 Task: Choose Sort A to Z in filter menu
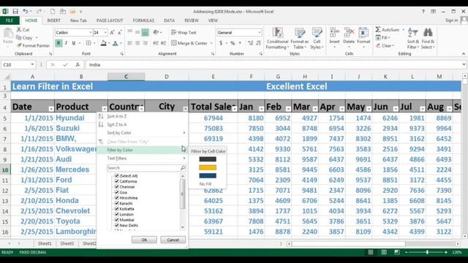point(117,116)
